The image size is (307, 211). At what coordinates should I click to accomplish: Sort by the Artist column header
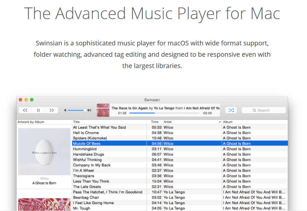pos(192,122)
